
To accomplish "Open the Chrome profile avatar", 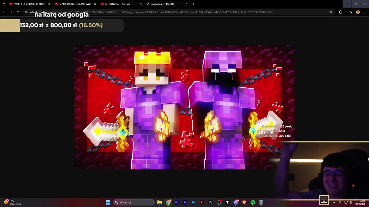I will [358, 12].
